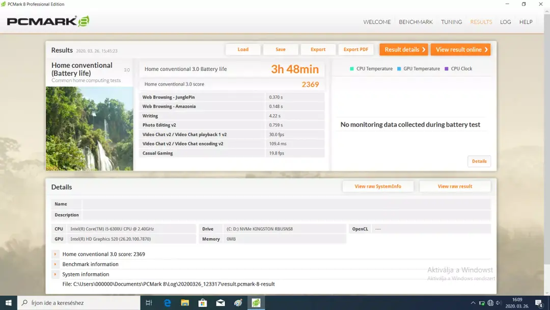Select the PCMark 8 taskbar icon

256,303
